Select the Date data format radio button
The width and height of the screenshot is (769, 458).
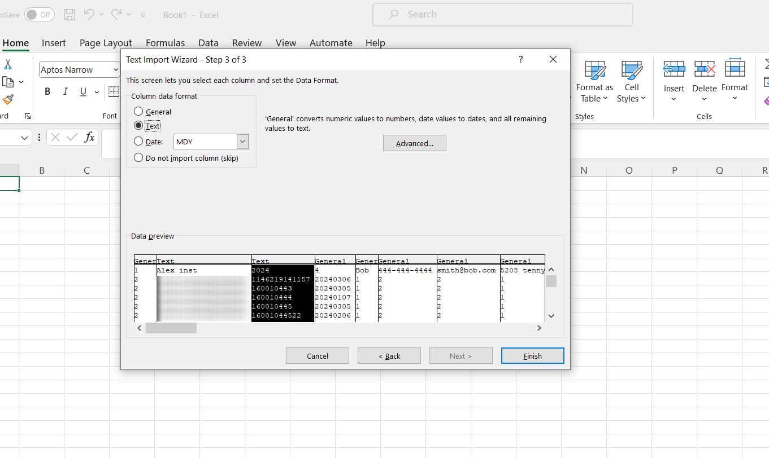coord(138,142)
